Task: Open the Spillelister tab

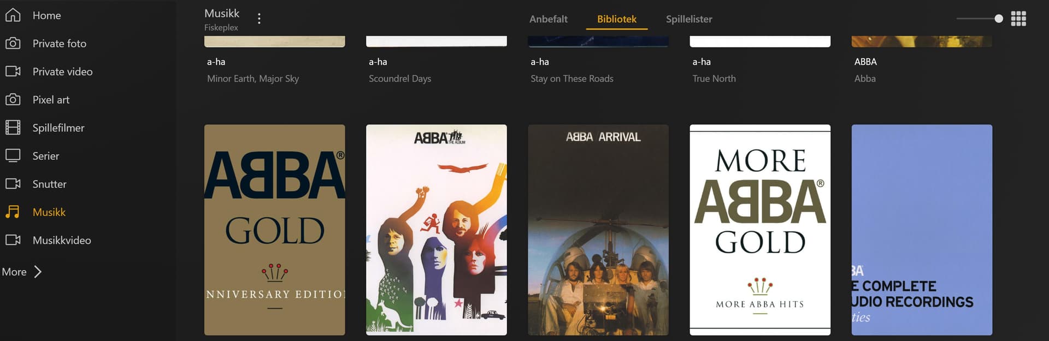Action: pos(688,19)
